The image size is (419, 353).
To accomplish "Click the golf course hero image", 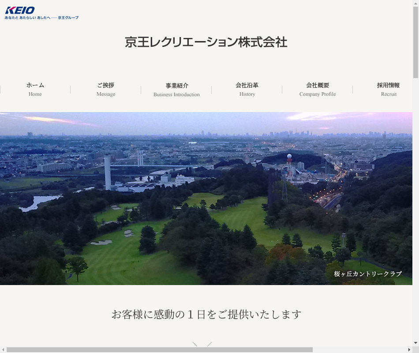I will 206,199.
